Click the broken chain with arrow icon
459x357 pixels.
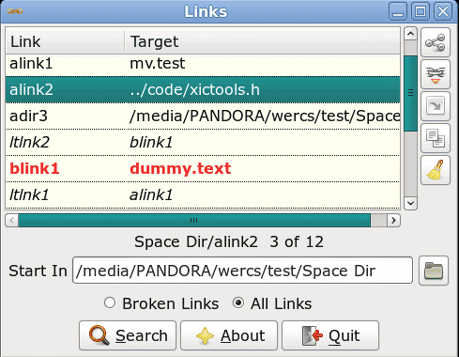(x=436, y=74)
